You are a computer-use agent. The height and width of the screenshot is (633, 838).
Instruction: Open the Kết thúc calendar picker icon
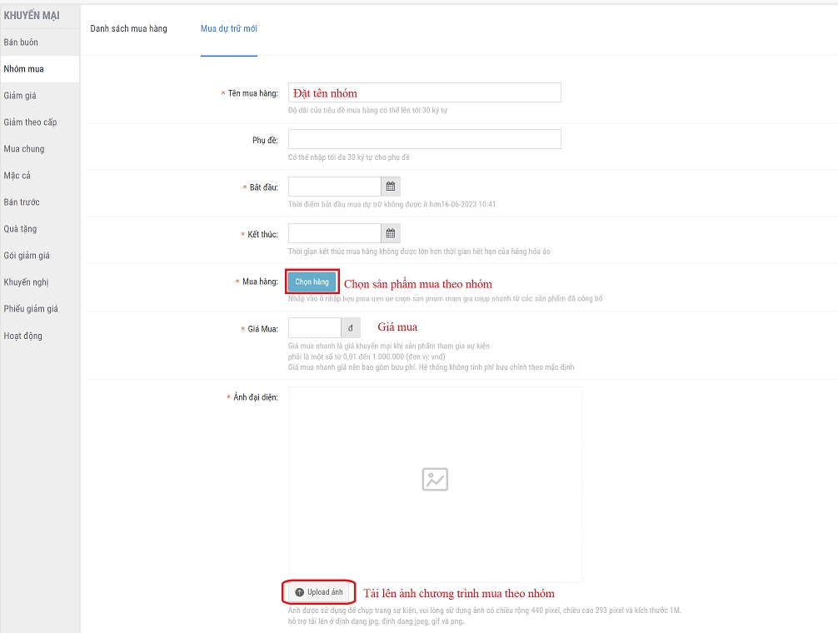pos(391,233)
